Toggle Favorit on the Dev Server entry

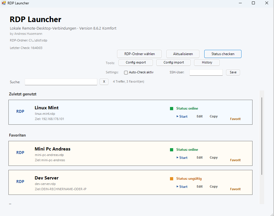(235, 189)
